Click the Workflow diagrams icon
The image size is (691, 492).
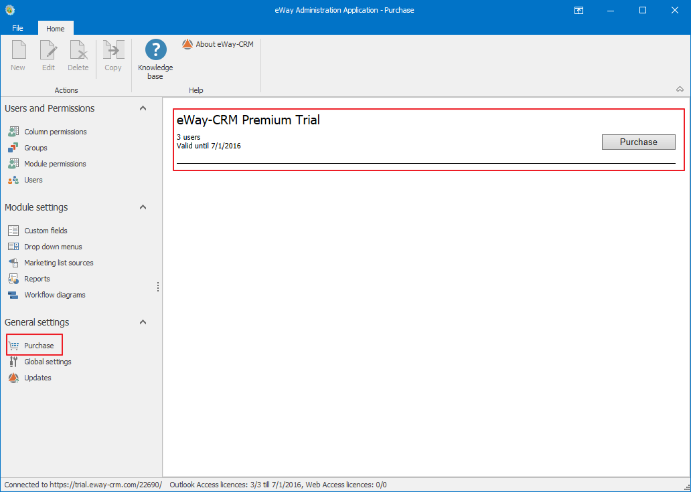pos(13,295)
